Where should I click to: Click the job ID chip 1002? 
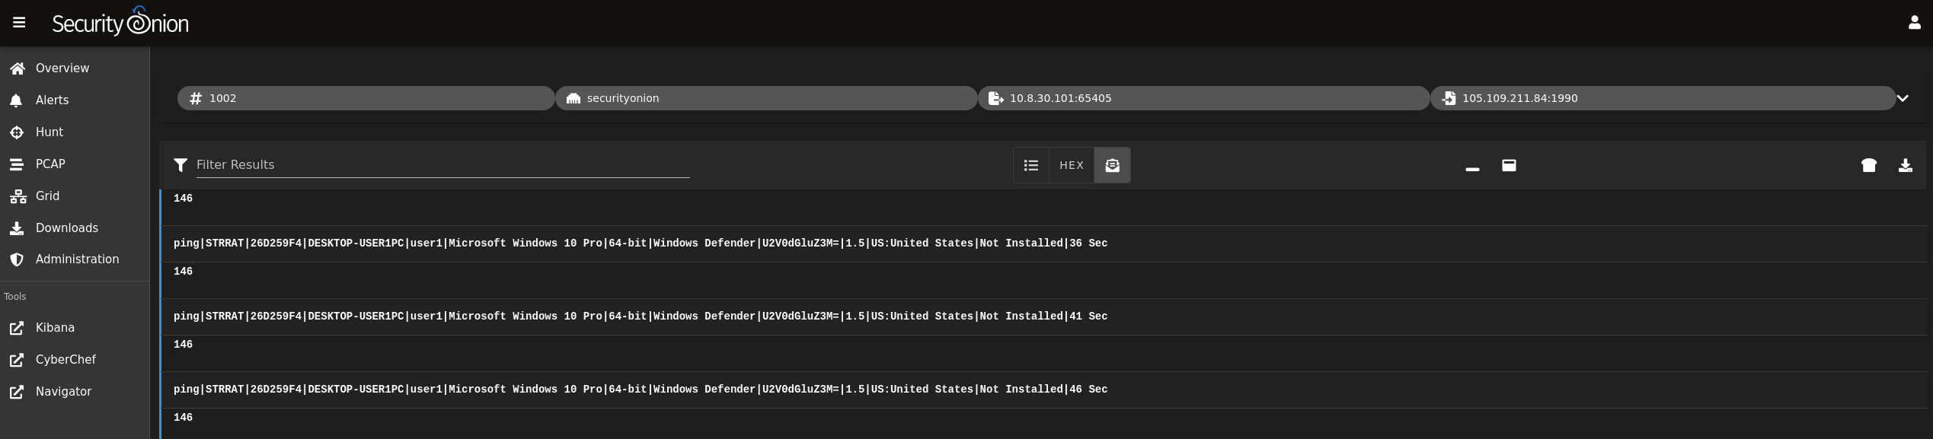click(x=366, y=98)
